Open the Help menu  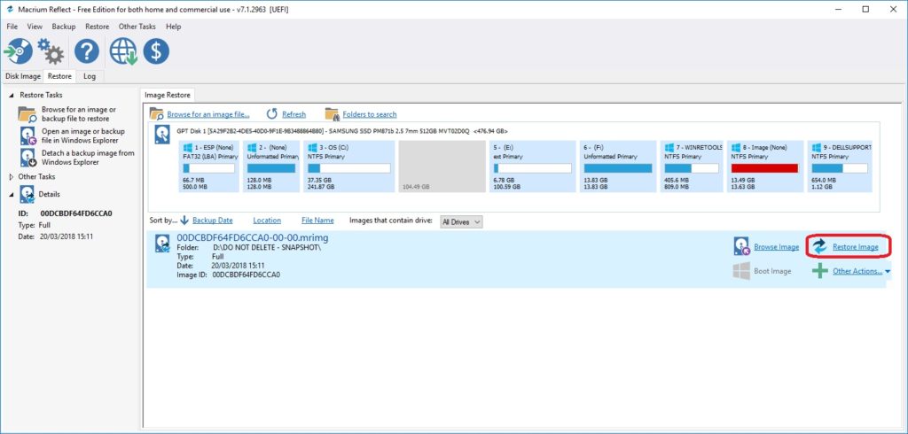[x=173, y=27]
